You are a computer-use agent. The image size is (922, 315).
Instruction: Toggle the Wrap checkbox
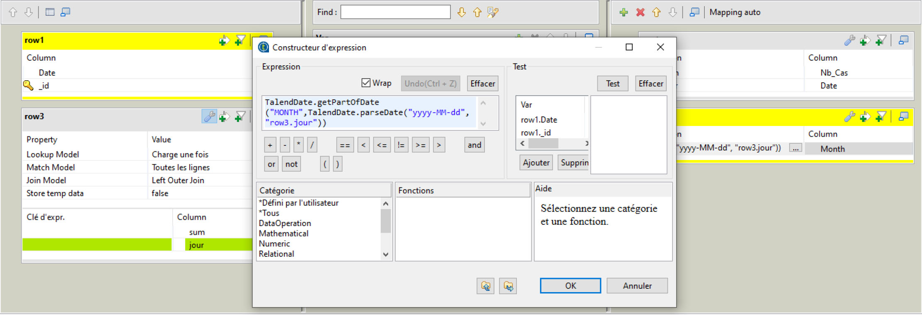click(x=366, y=83)
